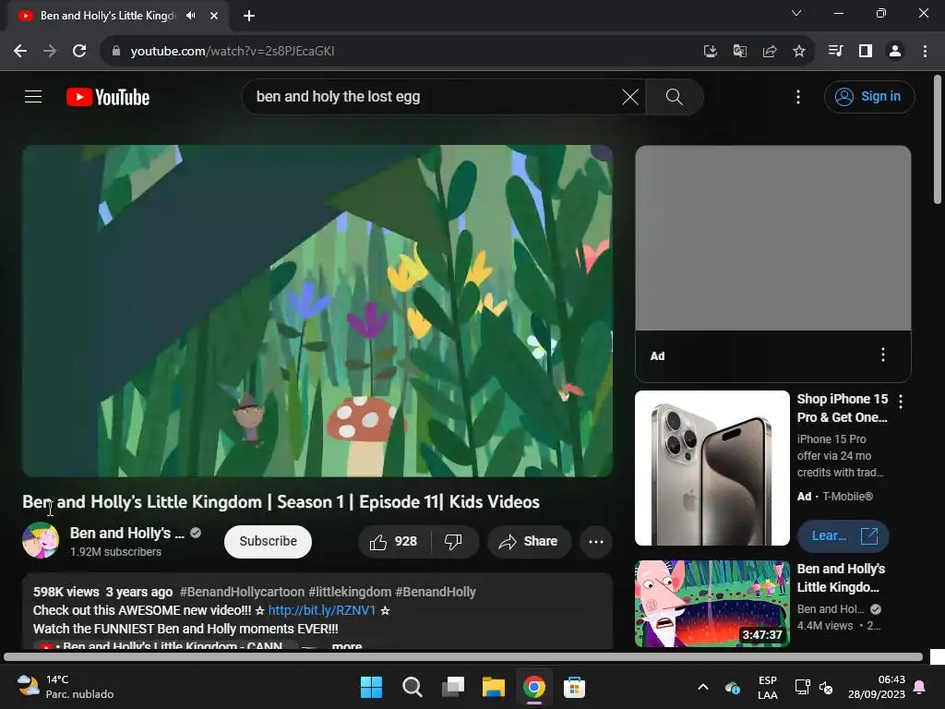
Task: Click the #littlekingdom hashtag
Action: tap(350, 592)
